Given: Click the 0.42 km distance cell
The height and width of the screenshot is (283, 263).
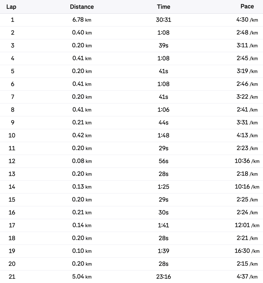Looking at the screenshot, I should click(82, 136).
